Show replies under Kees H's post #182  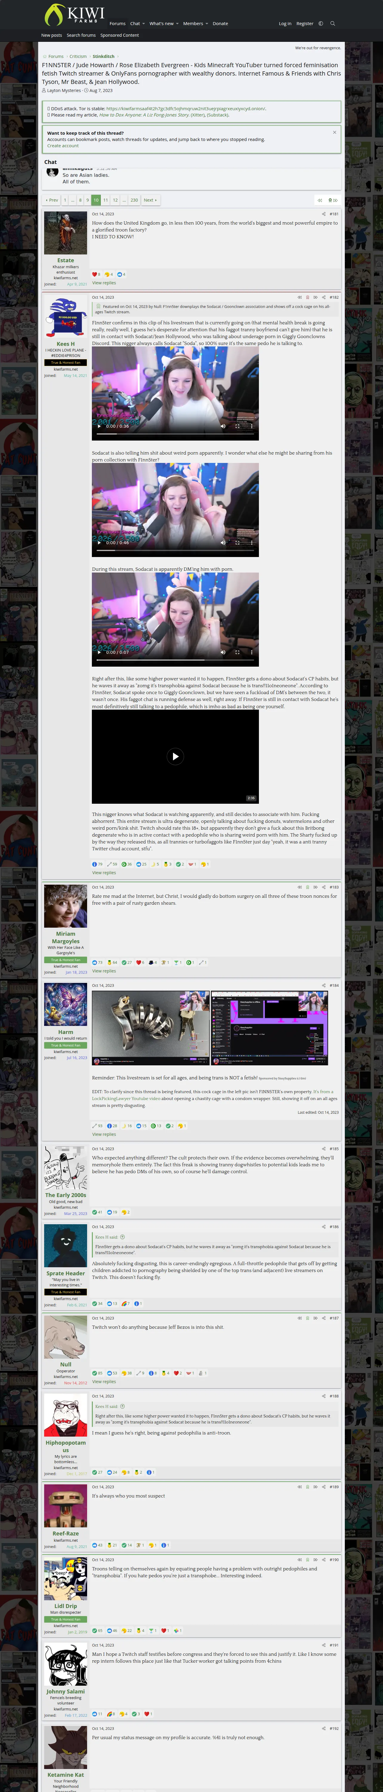pyautogui.click(x=104, y=873)
